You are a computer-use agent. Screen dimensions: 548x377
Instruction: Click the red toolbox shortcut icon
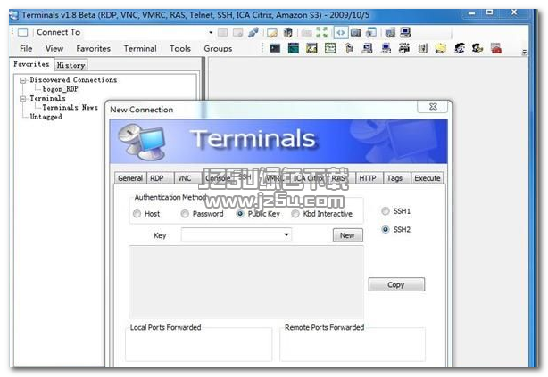click(496, 48)
